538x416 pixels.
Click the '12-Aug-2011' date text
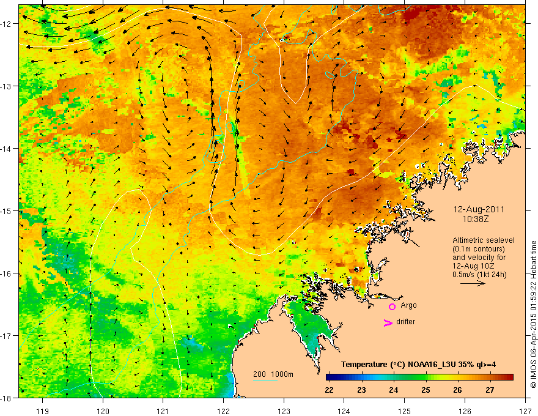click(x=479, y=209)
